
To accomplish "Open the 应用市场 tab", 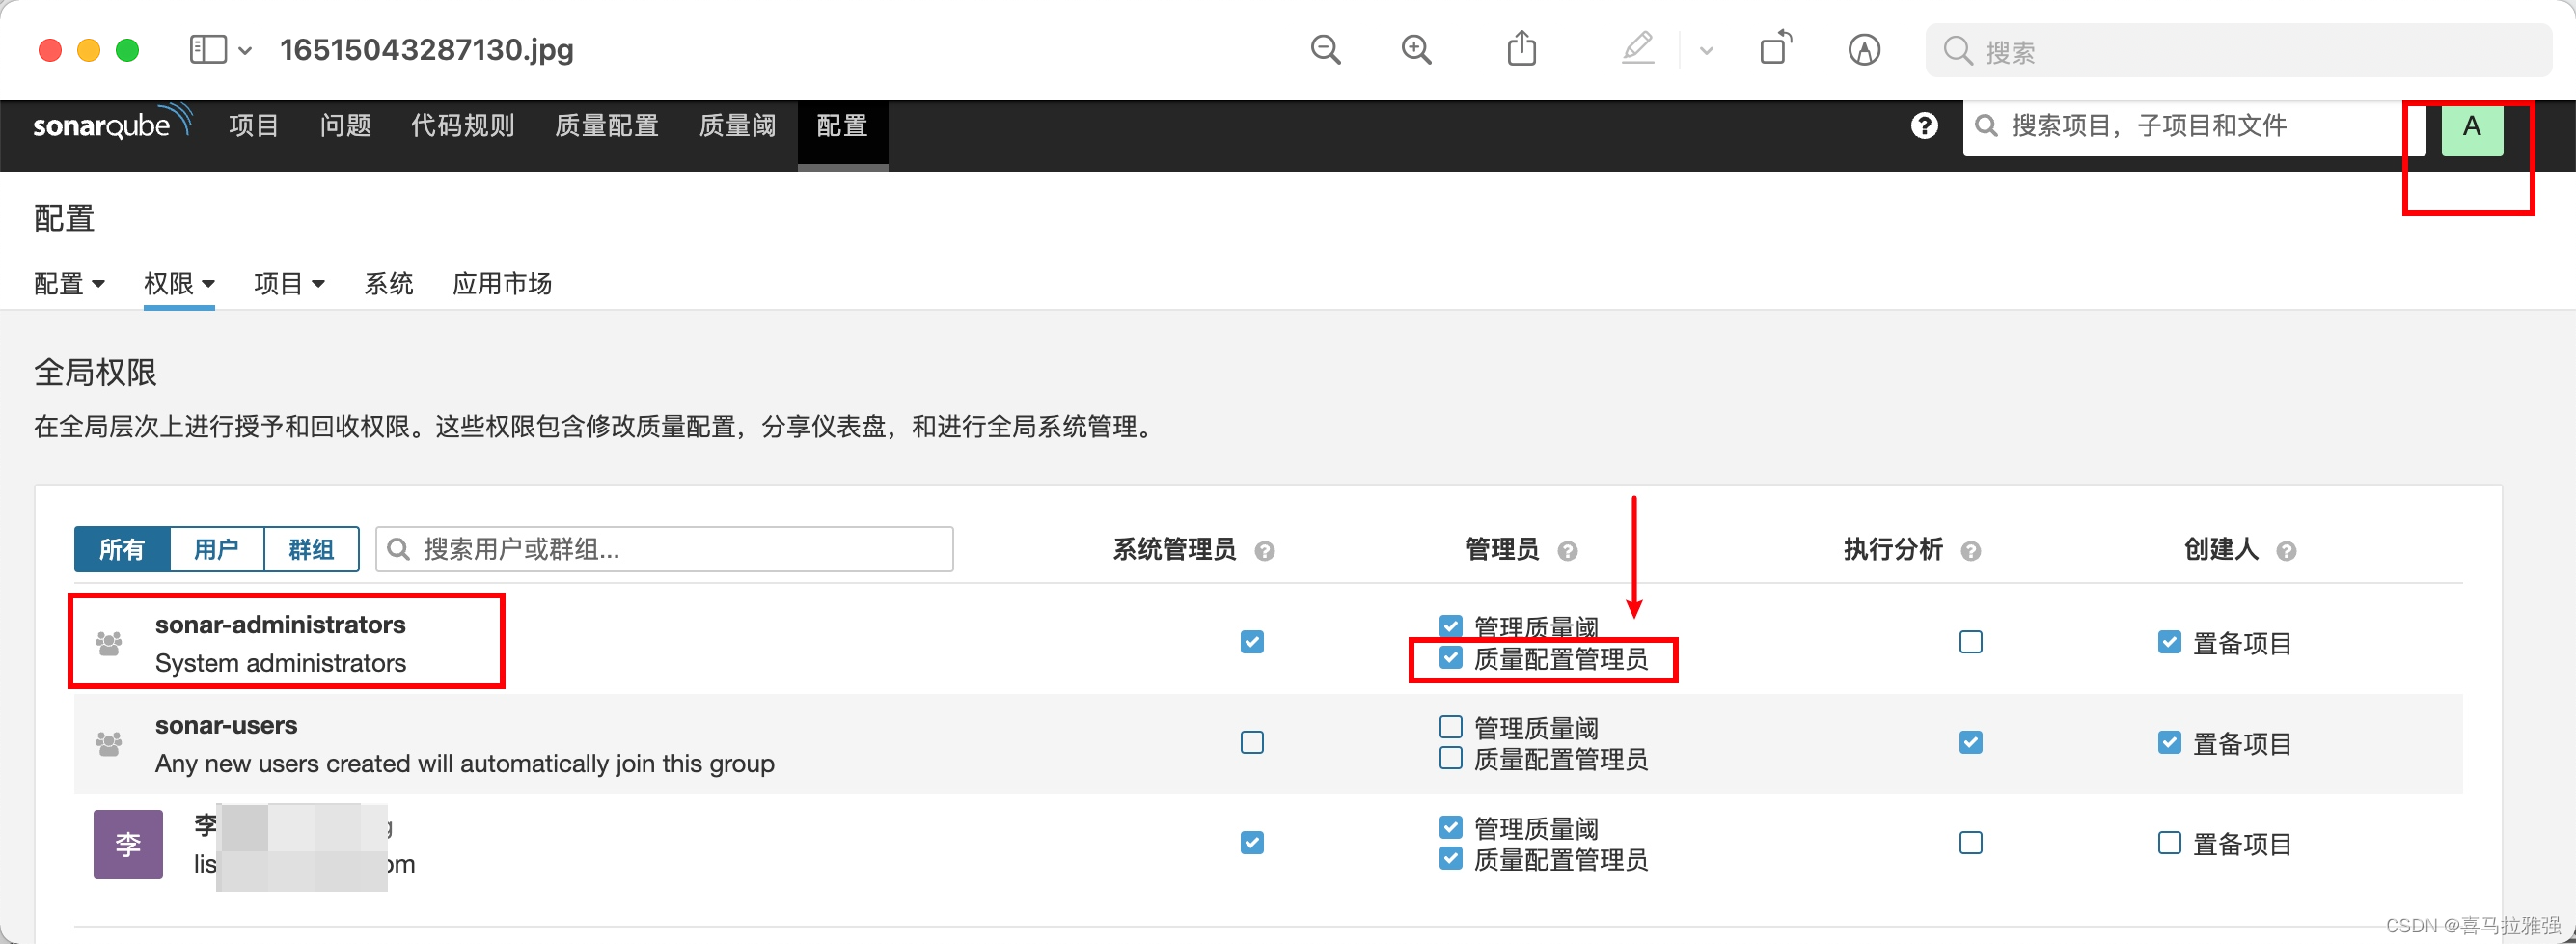I will [502, 284].
